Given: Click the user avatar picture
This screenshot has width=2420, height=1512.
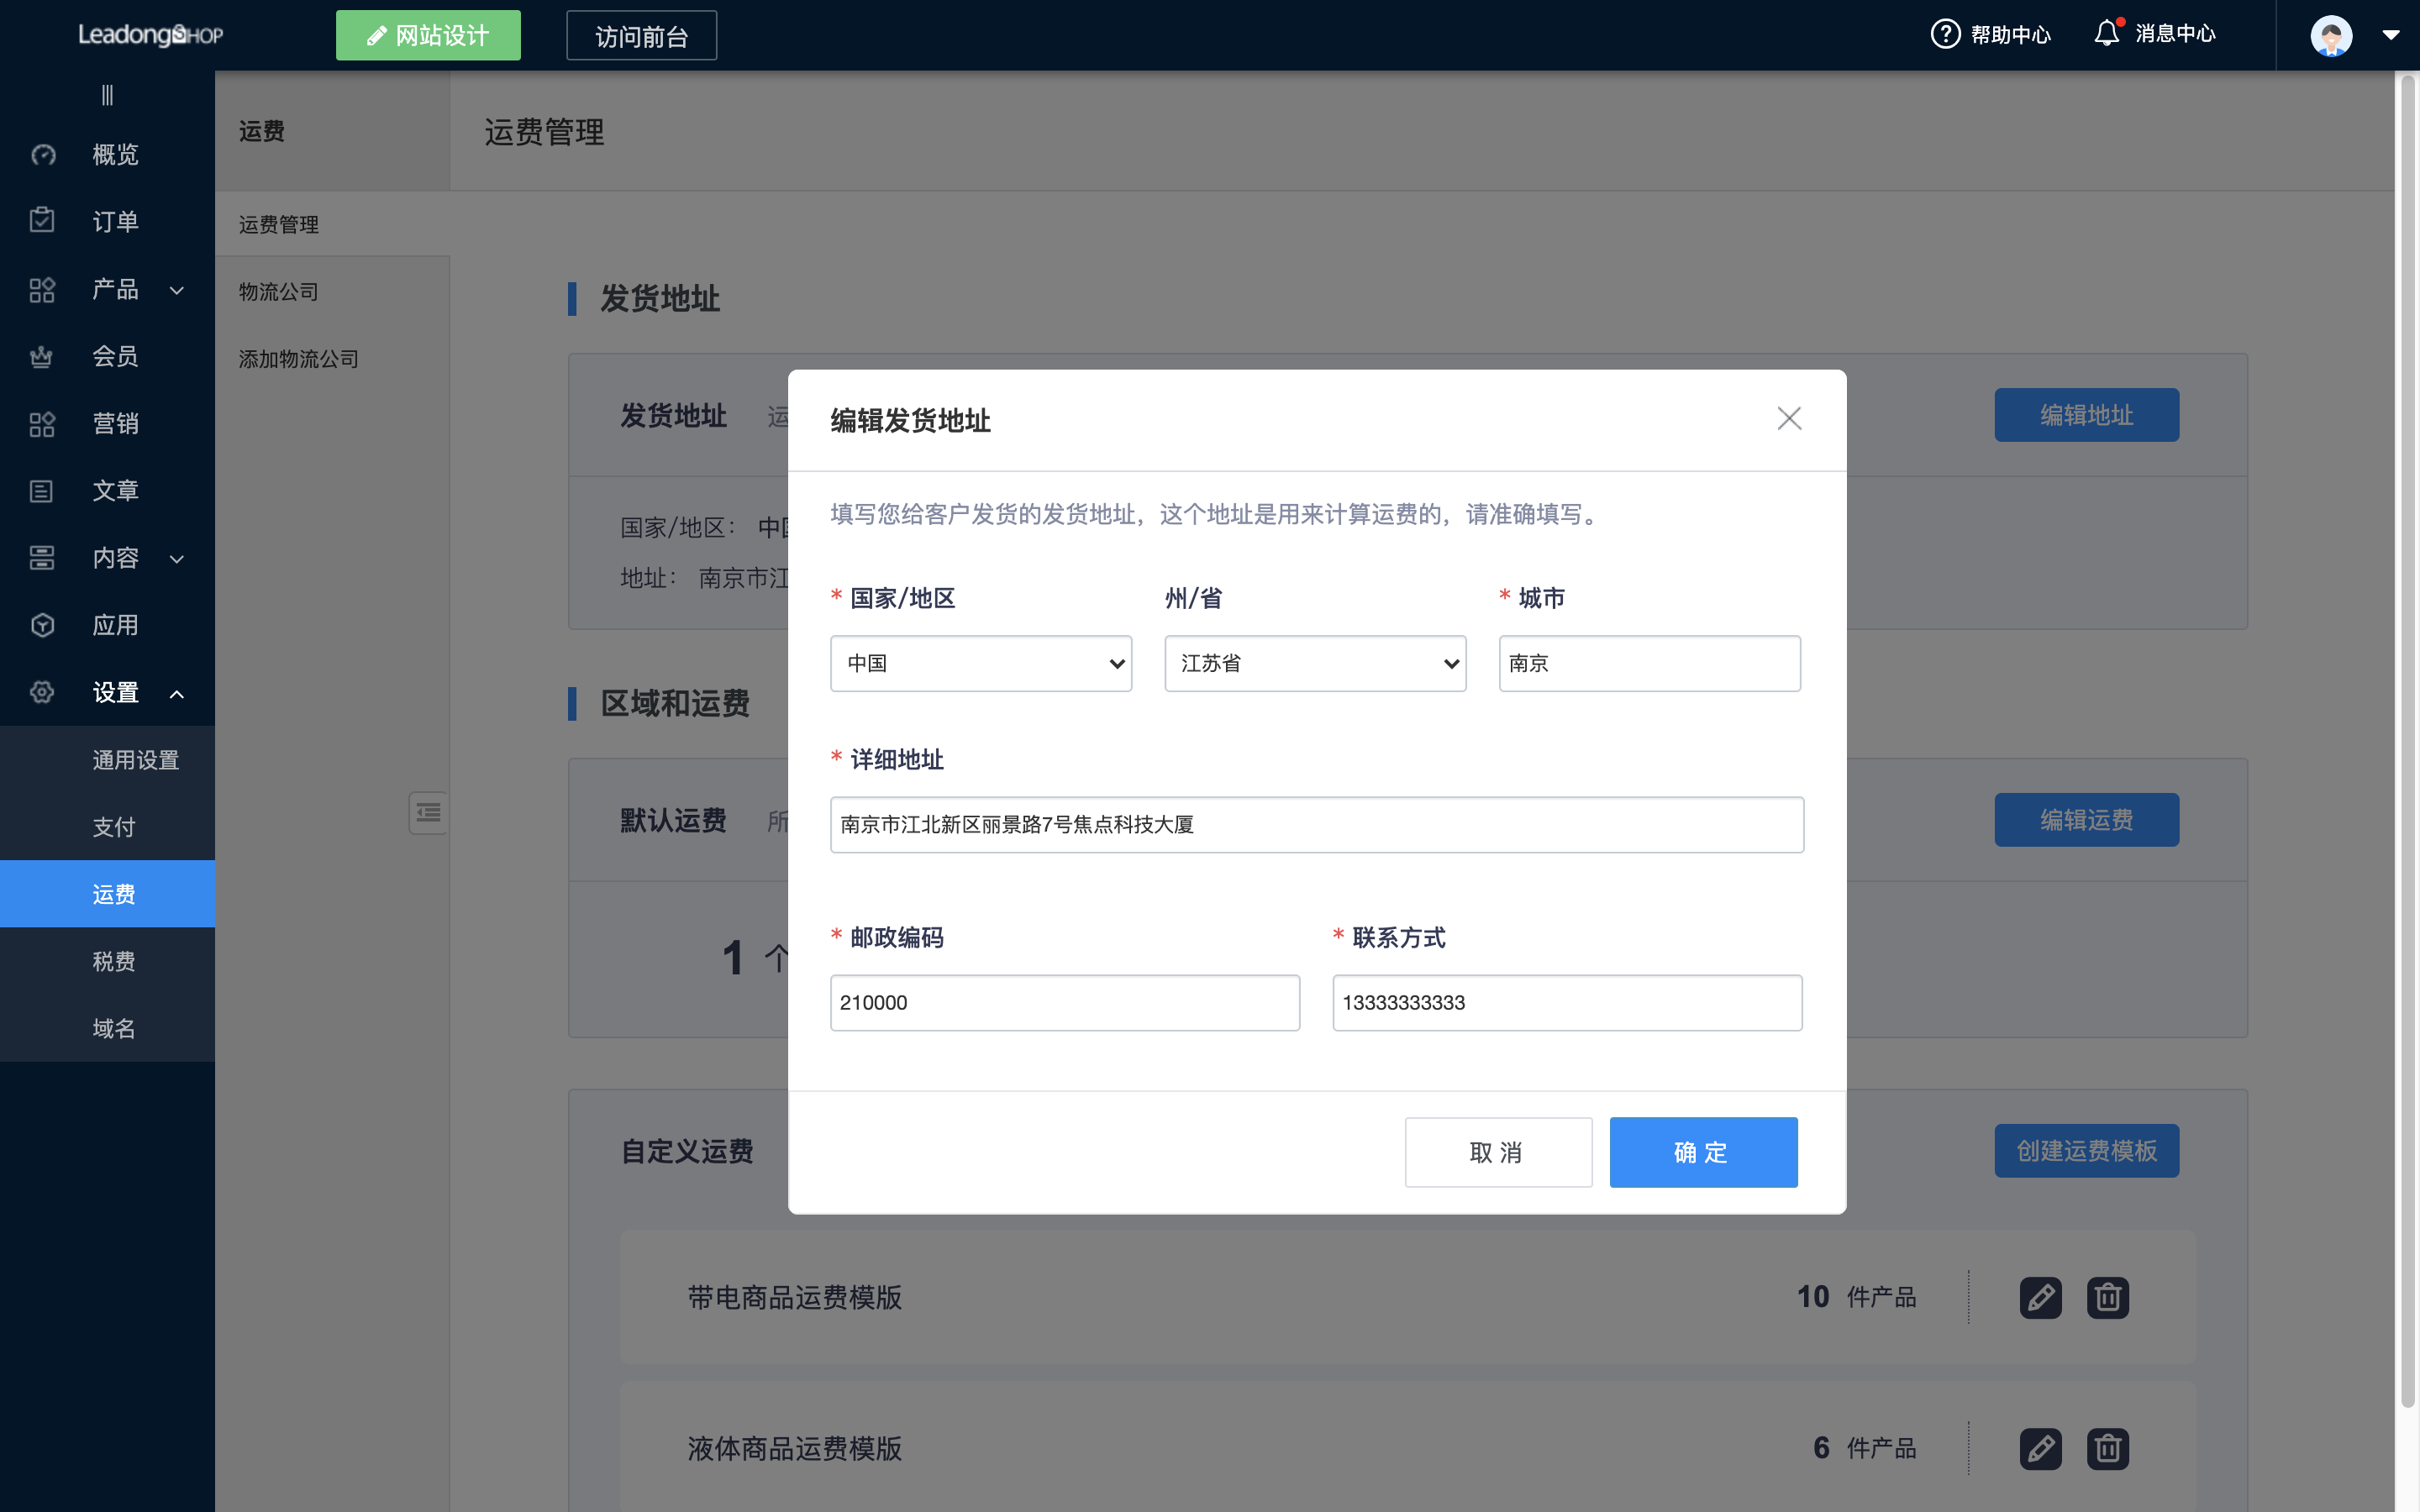Looking at the screenshot, I should [x=2330, y=35].
